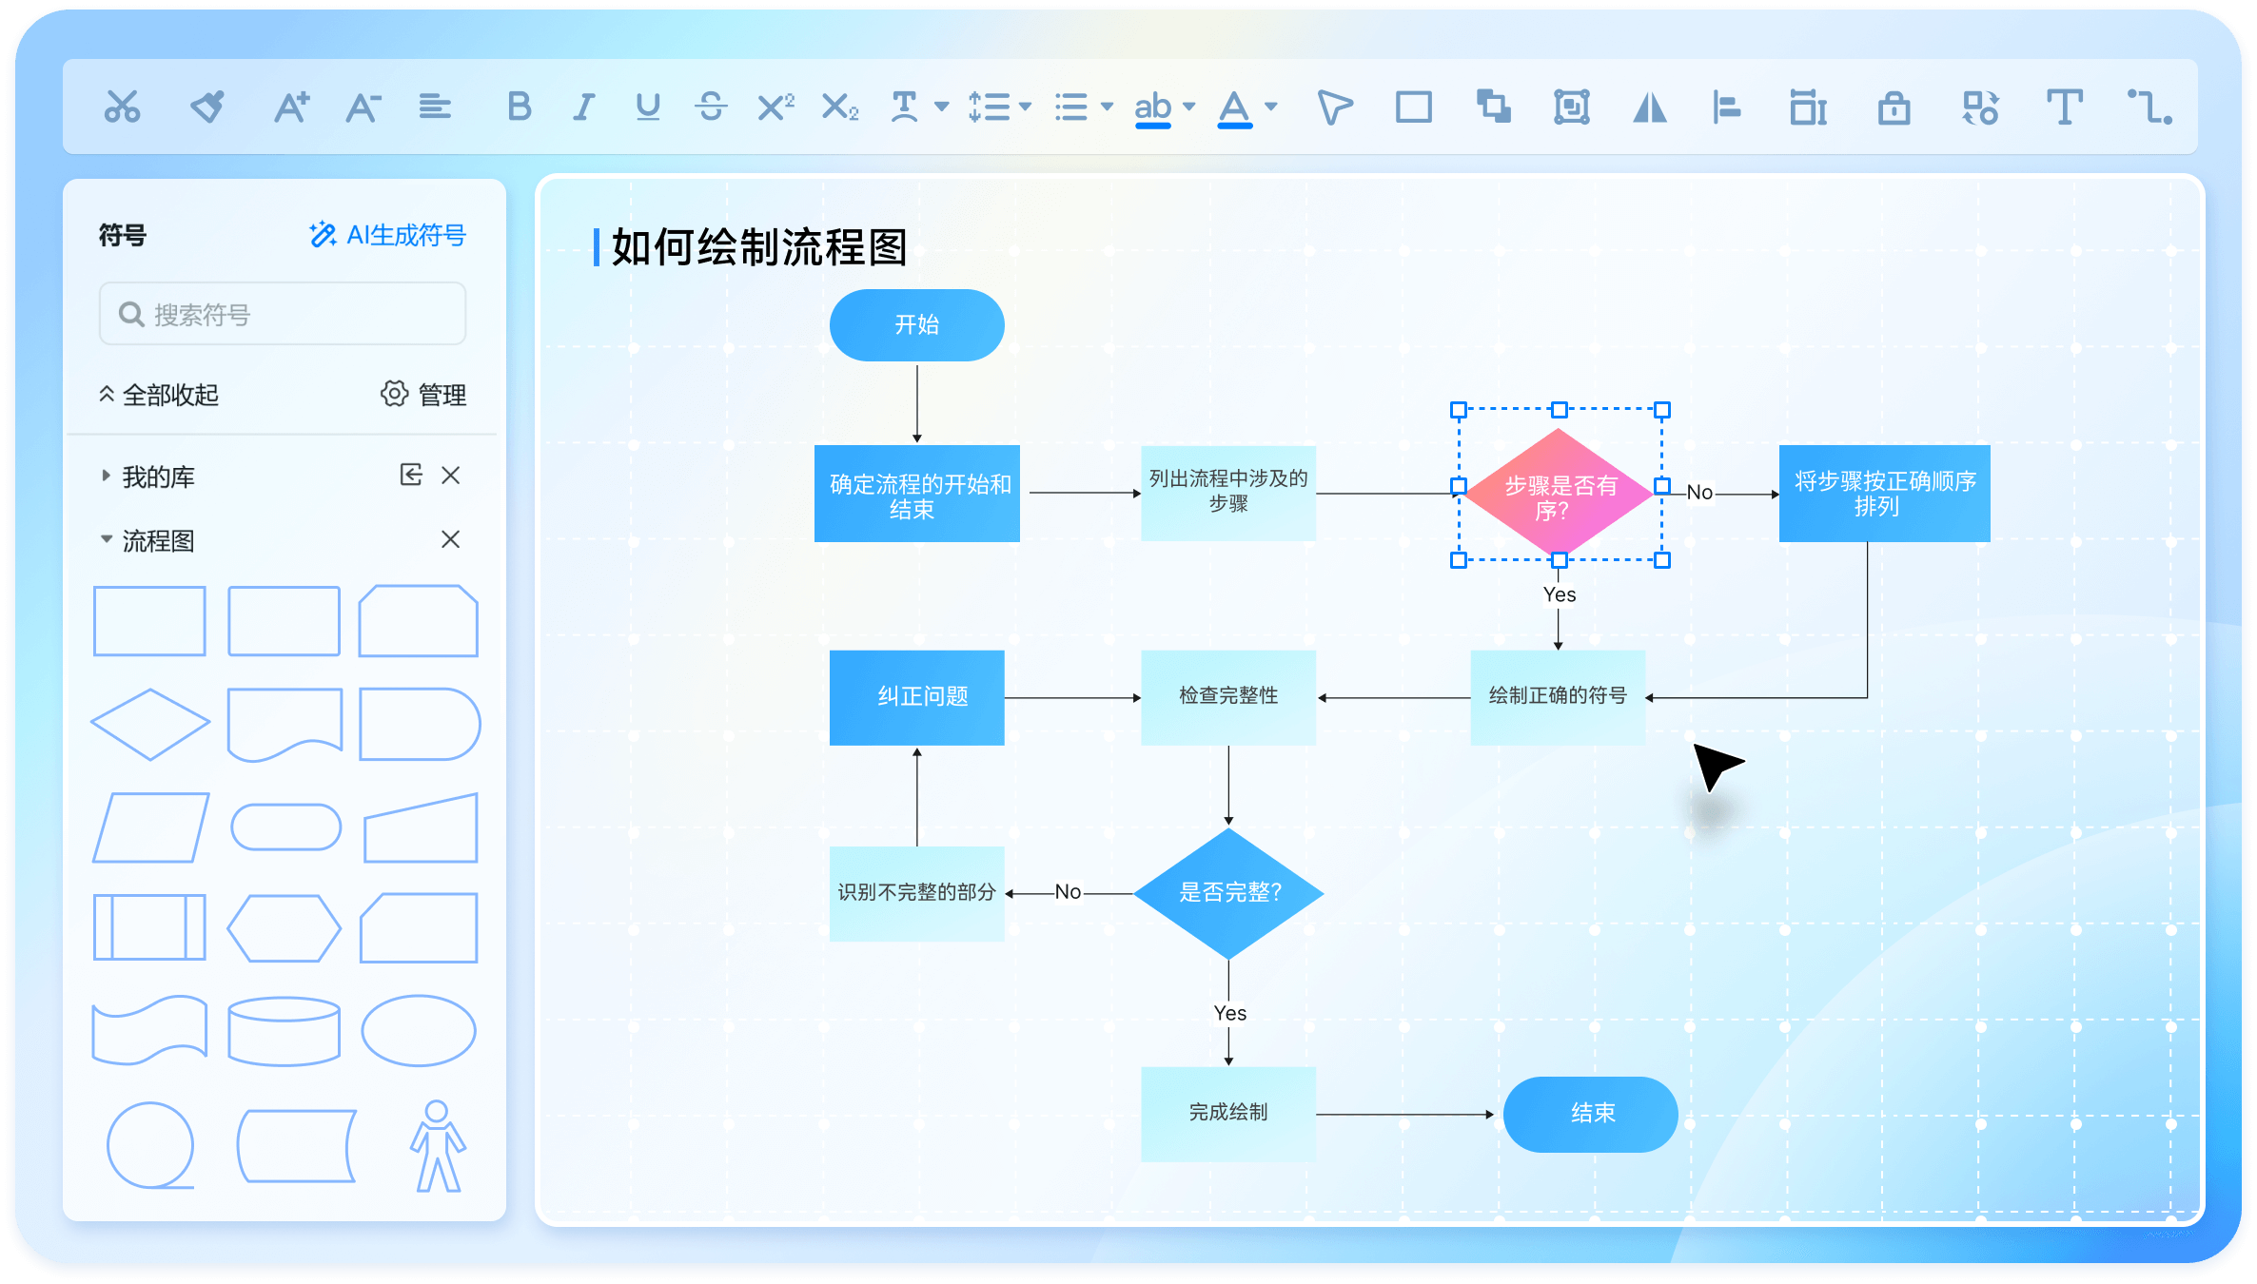Toggle bold formatting

point(519,107)
